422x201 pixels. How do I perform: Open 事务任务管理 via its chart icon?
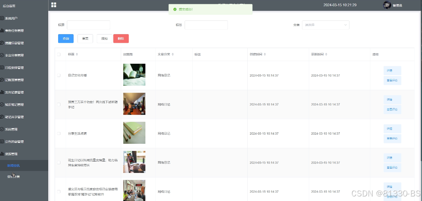pyautogui.click(x=2, y=31)
